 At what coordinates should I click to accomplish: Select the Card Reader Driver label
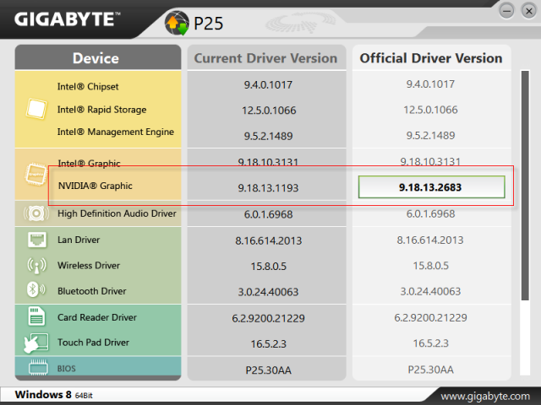[97, 317]
